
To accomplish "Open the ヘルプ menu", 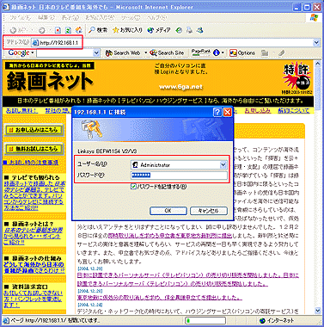I will 156,18.
